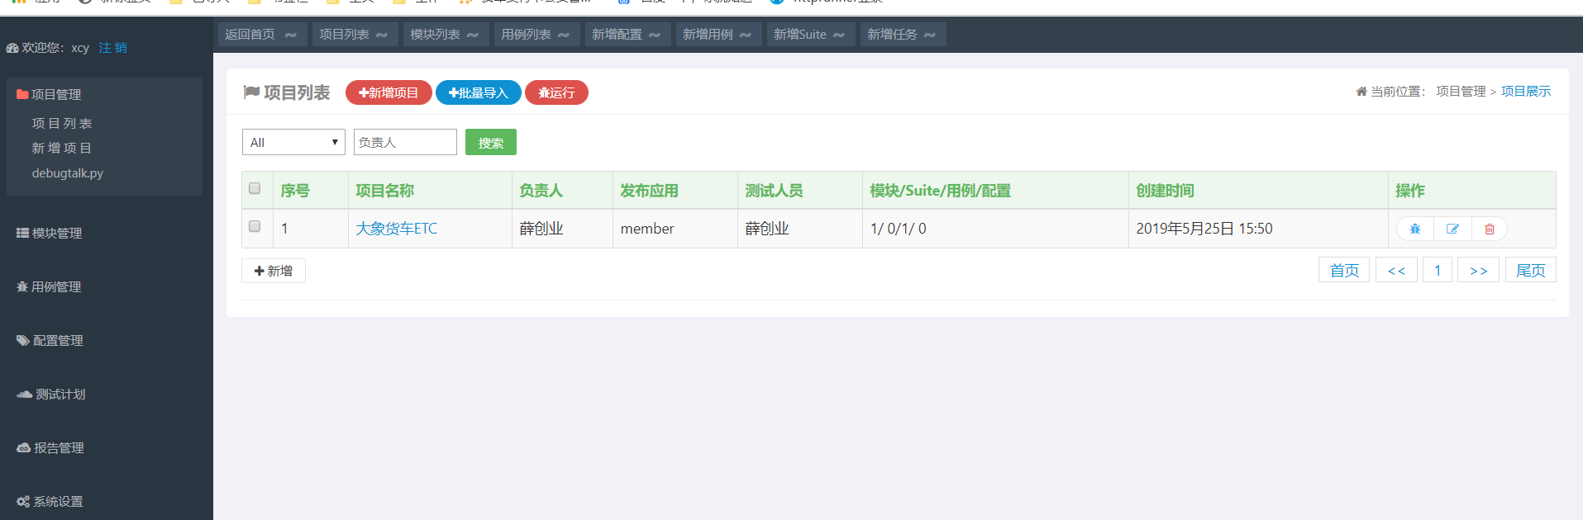
Task: Tick the select-all checkbox in table header
Action: click(255, 188)
